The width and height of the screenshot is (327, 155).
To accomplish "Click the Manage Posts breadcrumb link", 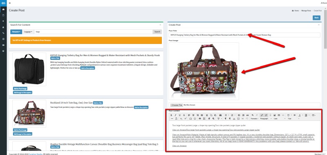I will coord(306,11).
